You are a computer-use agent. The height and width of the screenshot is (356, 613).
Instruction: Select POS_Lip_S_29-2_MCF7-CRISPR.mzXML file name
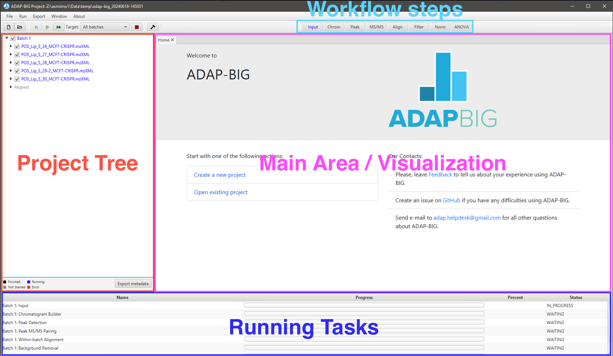tap(57, 71)
